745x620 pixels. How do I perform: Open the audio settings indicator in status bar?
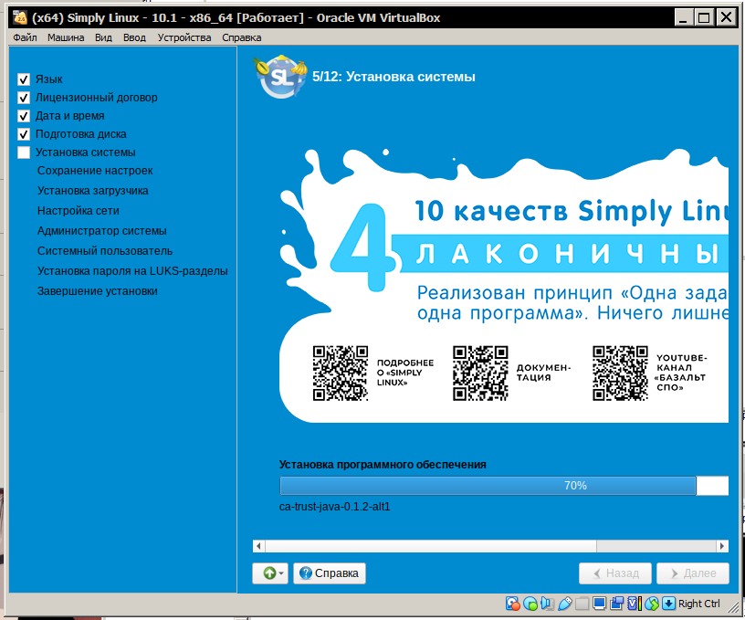point(548,604)
